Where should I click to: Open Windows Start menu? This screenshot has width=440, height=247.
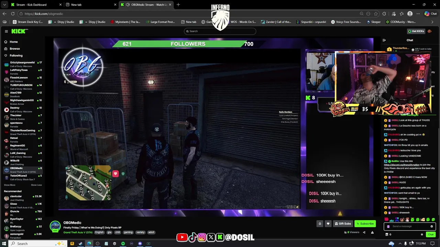pyautogui.click(x=4, y=244)
